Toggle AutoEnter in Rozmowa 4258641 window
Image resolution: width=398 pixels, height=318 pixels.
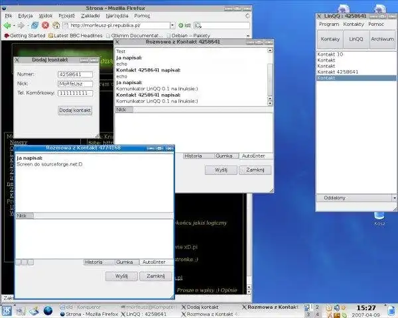point(256,156)
